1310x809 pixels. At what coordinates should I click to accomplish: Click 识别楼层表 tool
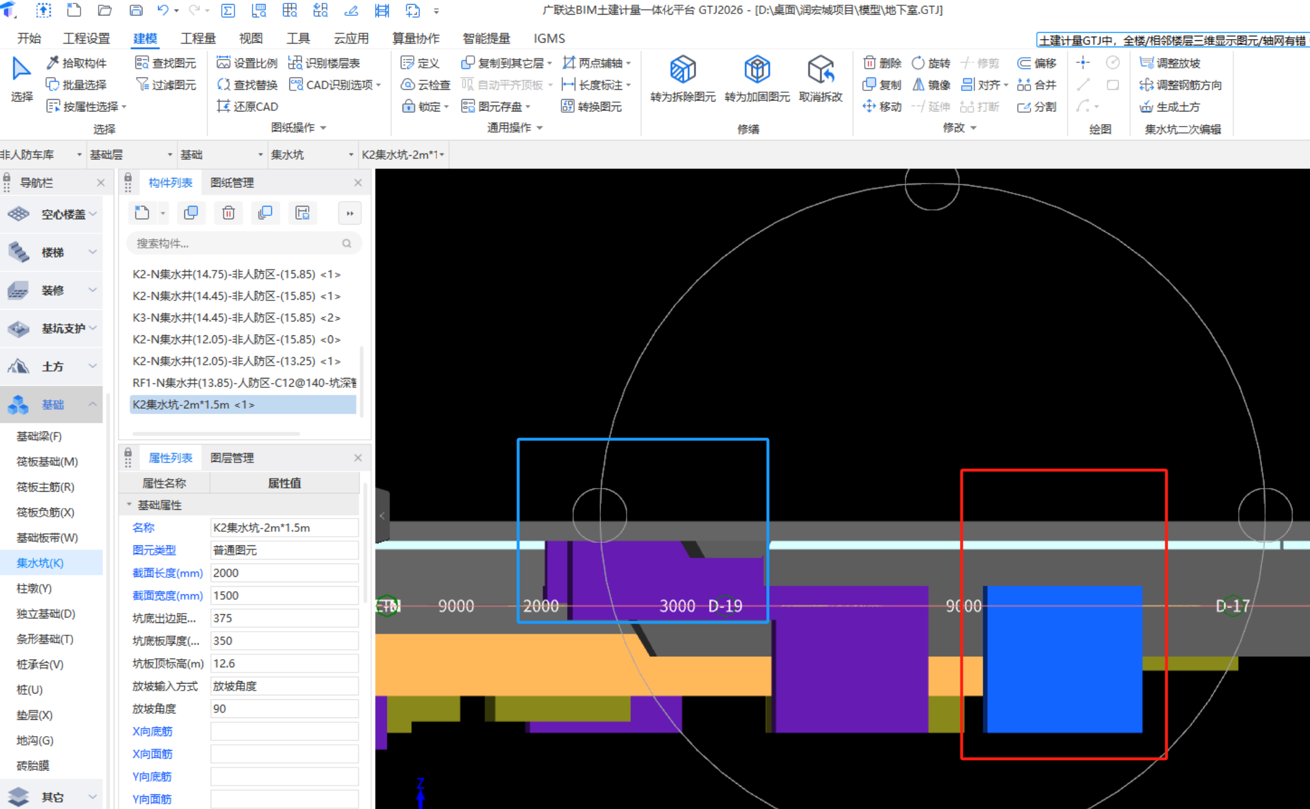coord(324,63)
